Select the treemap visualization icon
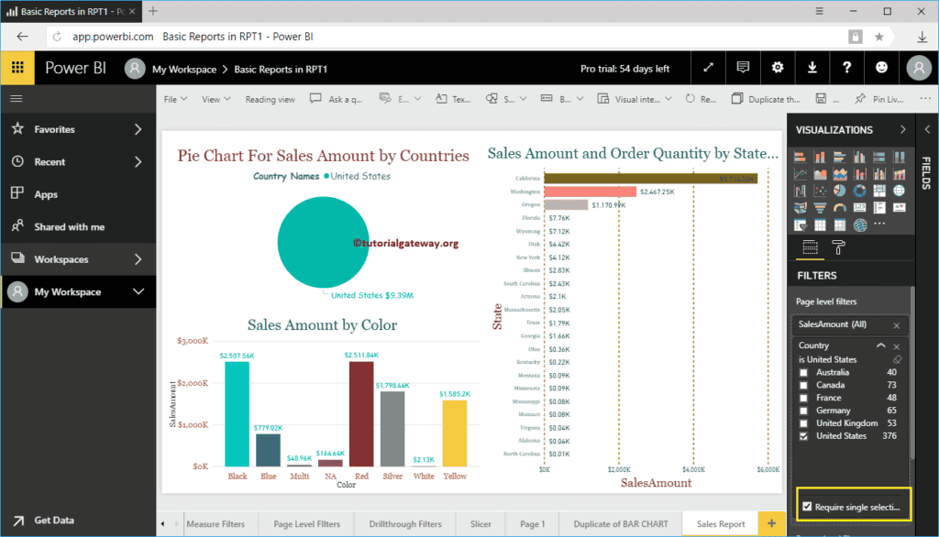Image resolution: width=939 pixels, height=537 pixels. point(879,191)
